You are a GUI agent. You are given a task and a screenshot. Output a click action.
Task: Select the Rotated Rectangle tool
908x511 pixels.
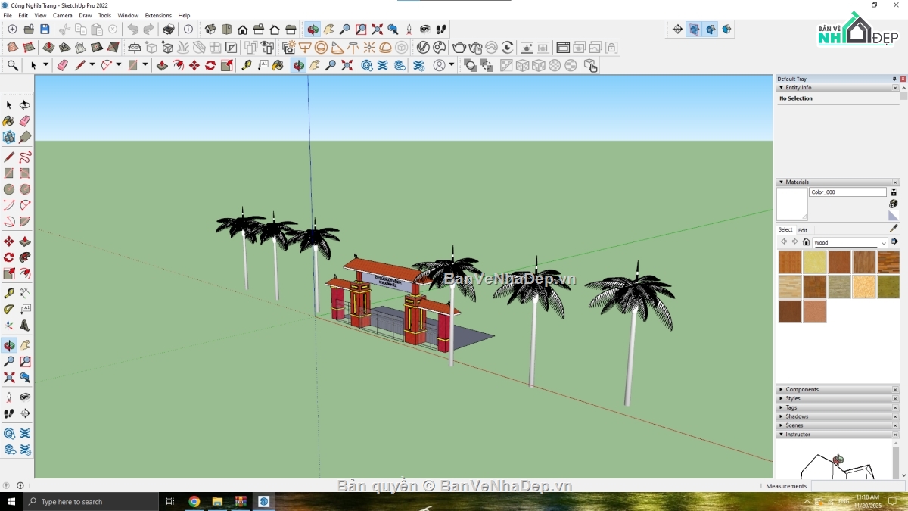pos(25,173)
